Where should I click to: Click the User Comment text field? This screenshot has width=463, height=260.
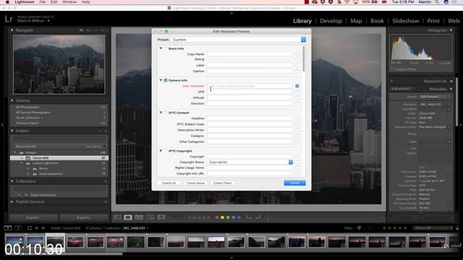pyautogui.click(x=250, y=86)
